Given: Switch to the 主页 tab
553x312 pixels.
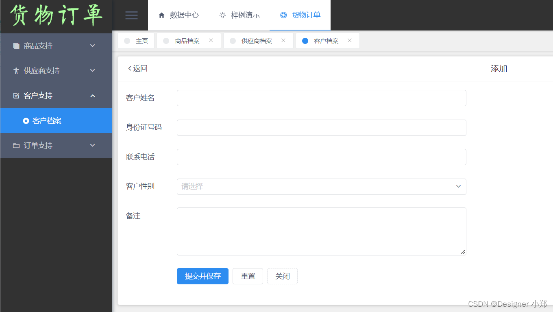Looking at the screenshot, I should click(x=136, y=41).
